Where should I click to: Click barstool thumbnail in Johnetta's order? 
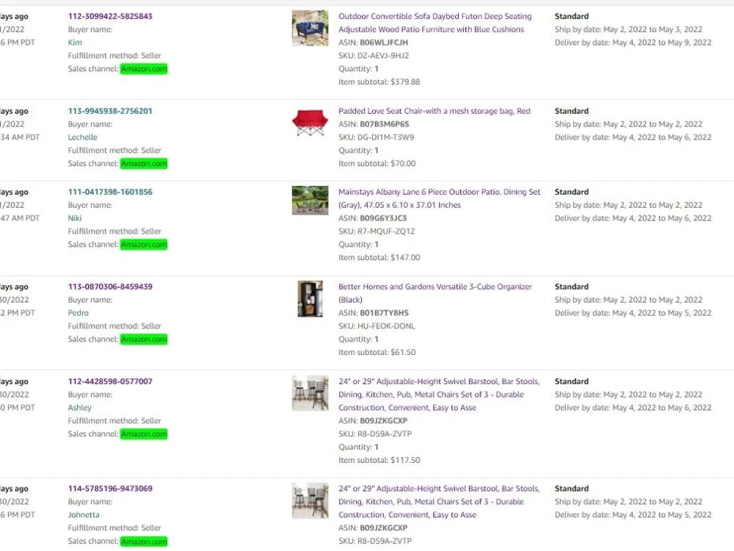coord(310,500)
